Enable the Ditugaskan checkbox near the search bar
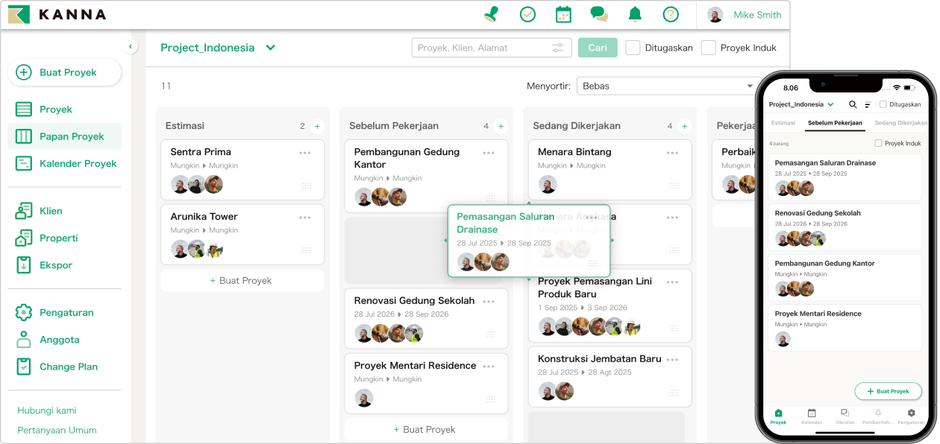Viewport: 940px width, 444px height. click(x=632, y=47)
